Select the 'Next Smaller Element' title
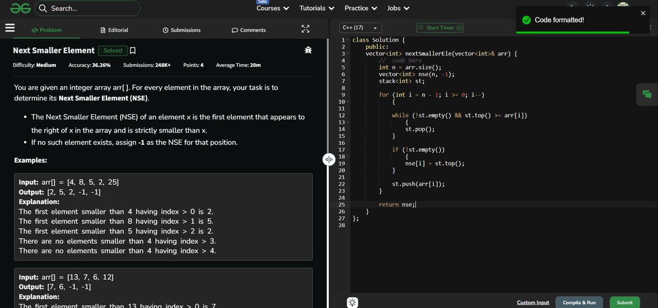The image size is (658, 308). tap(54, 50)
